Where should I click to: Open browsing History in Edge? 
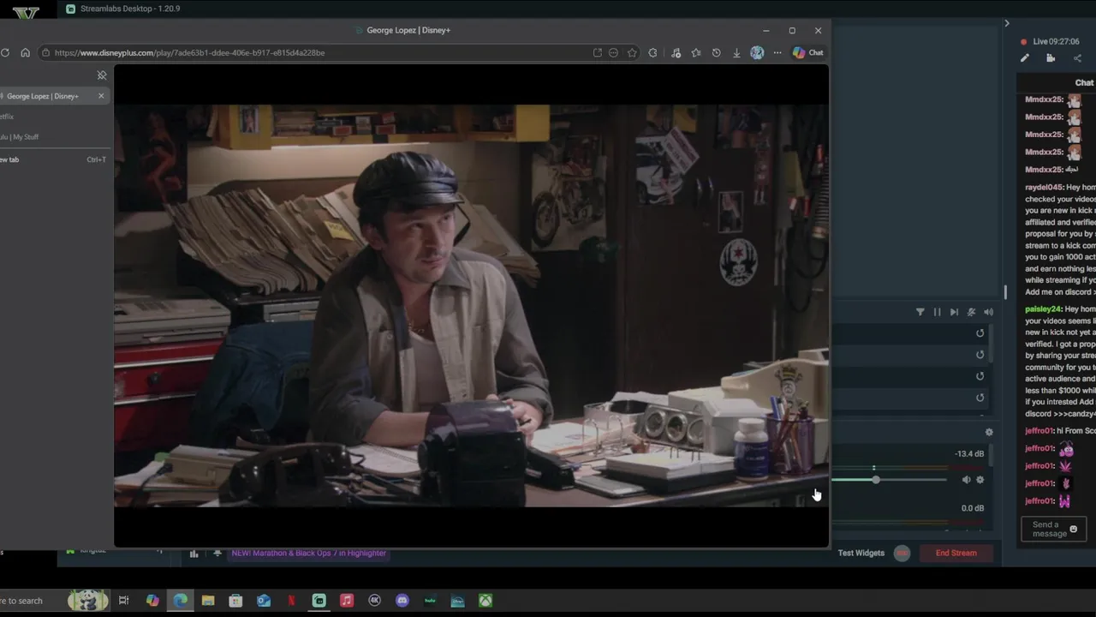(716, 52)
